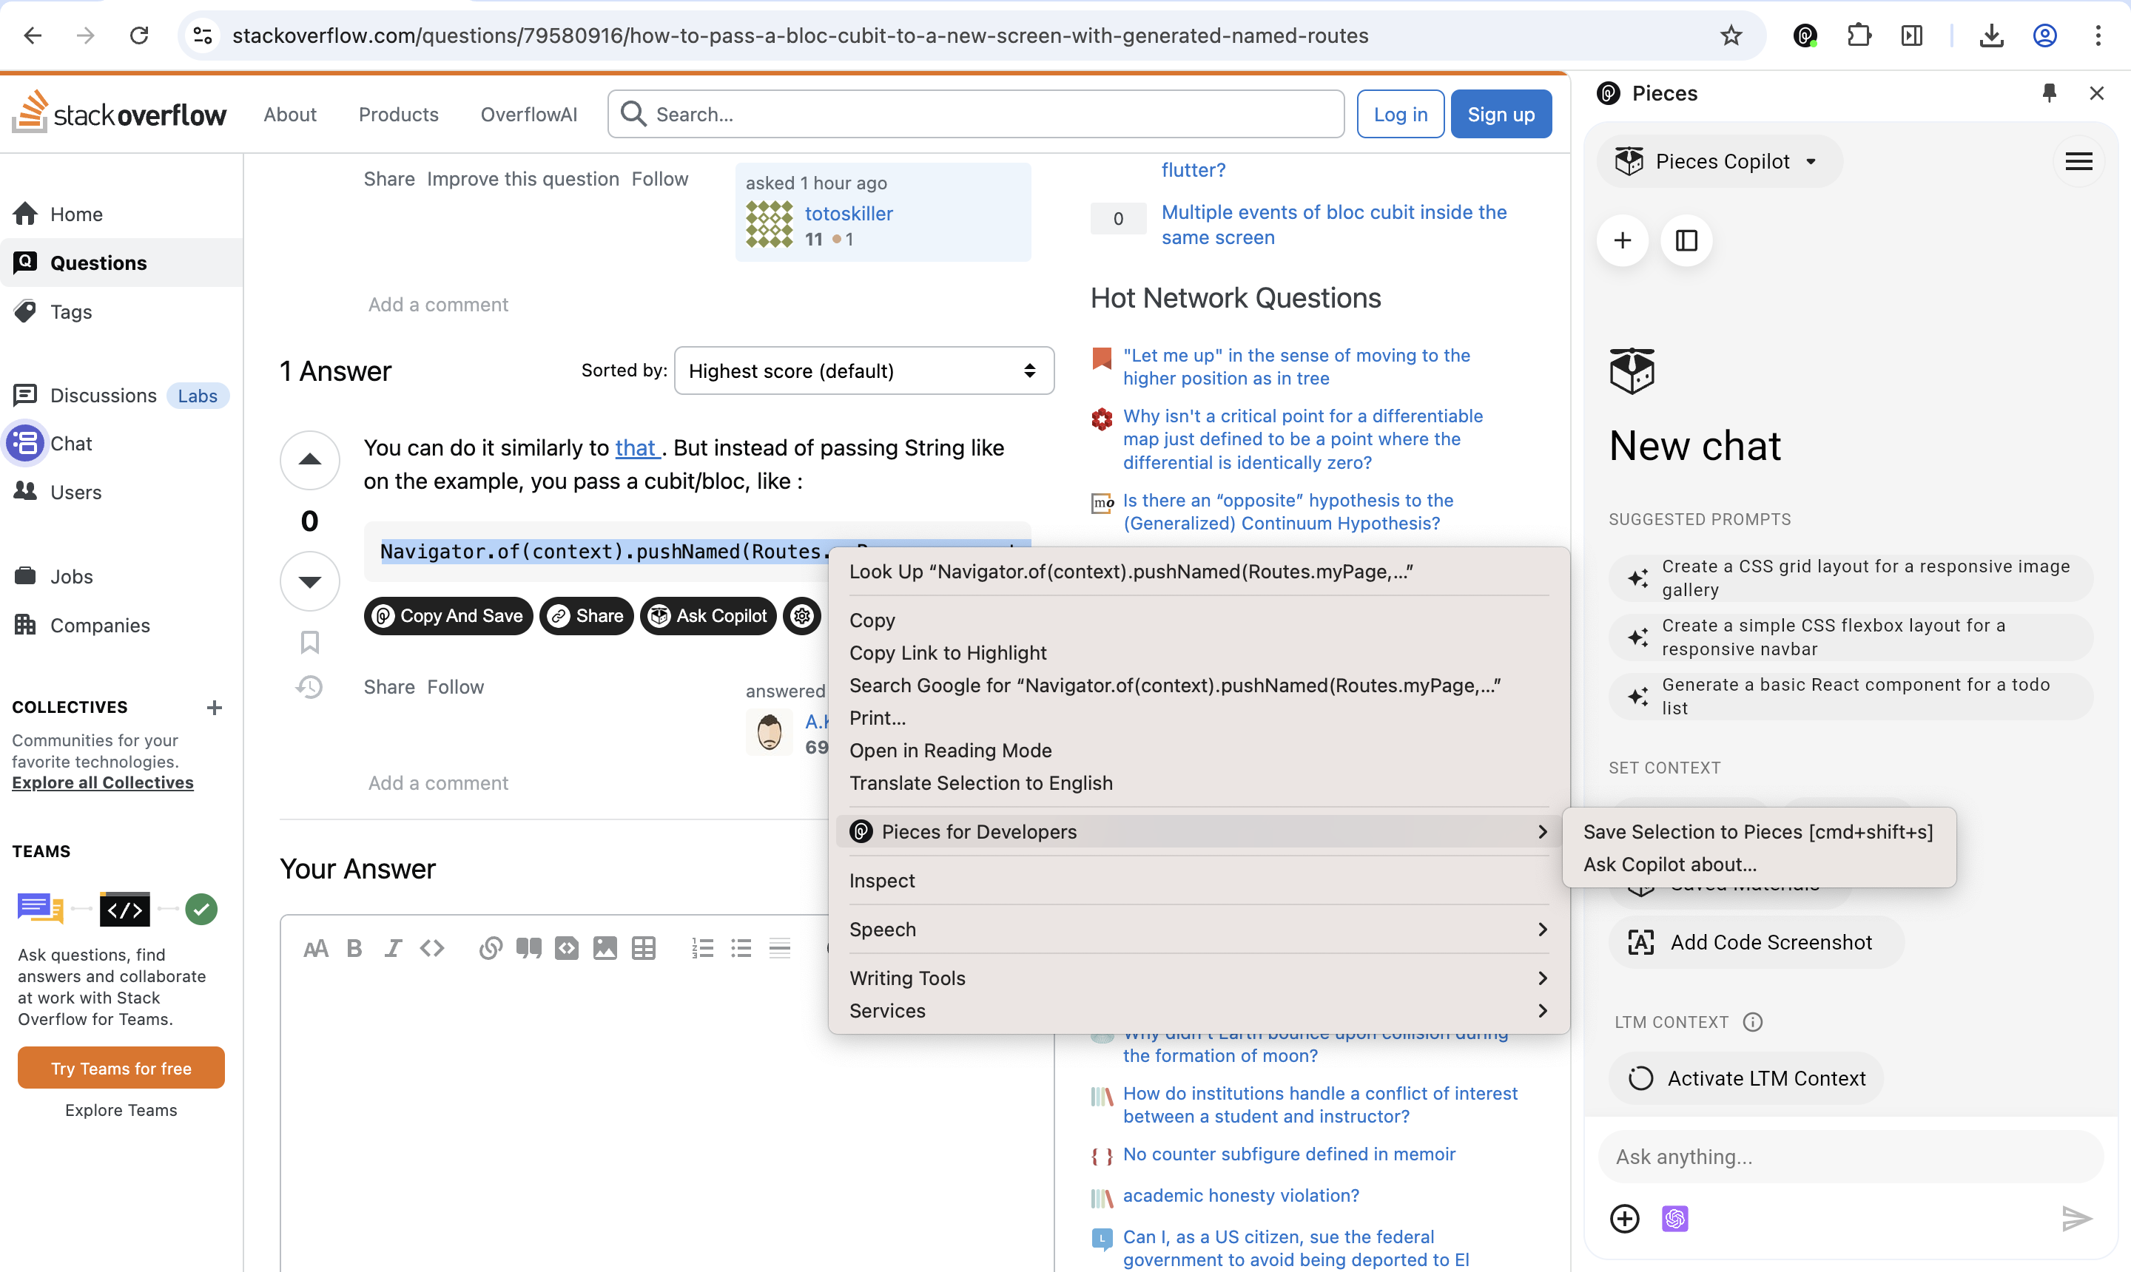Select the React todo list suggested prompt
This screenshot has height=1272, width=2131.
point(1851,696)
